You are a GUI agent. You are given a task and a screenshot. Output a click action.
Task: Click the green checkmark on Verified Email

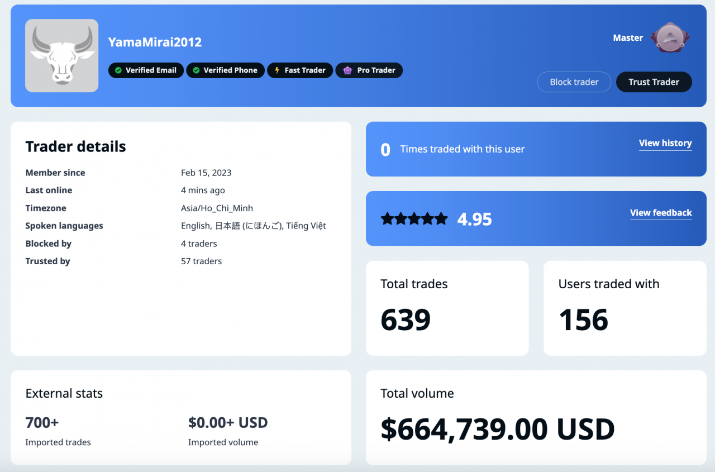point(117,70)
